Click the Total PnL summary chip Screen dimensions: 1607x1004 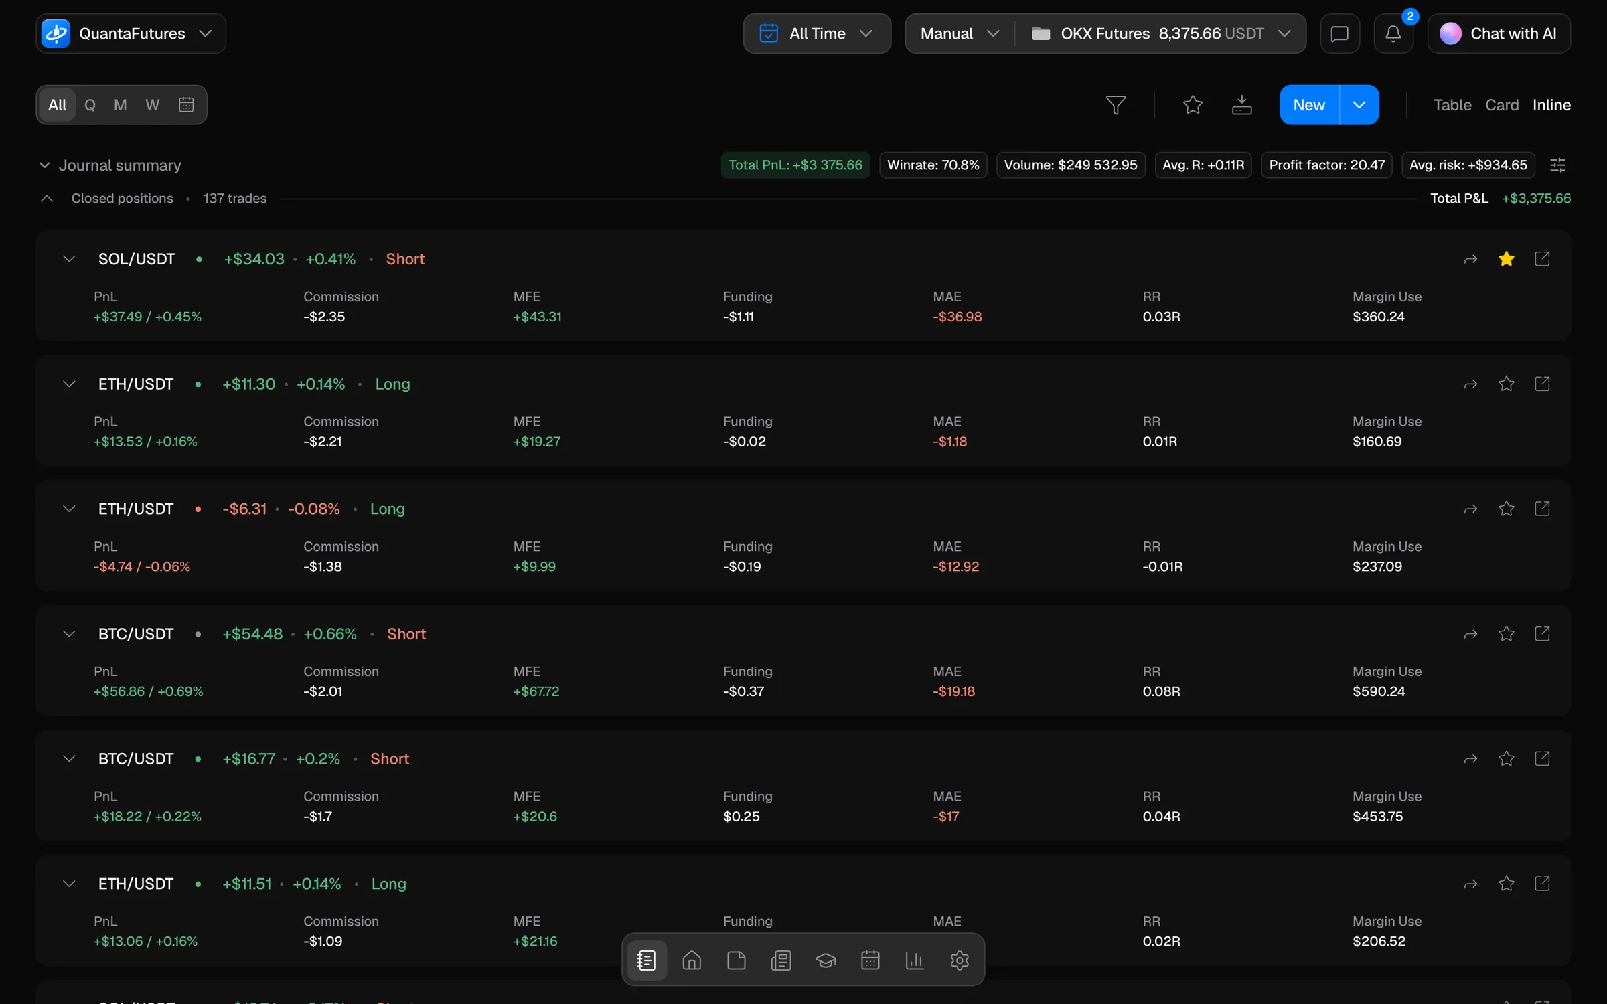(795, 165)
